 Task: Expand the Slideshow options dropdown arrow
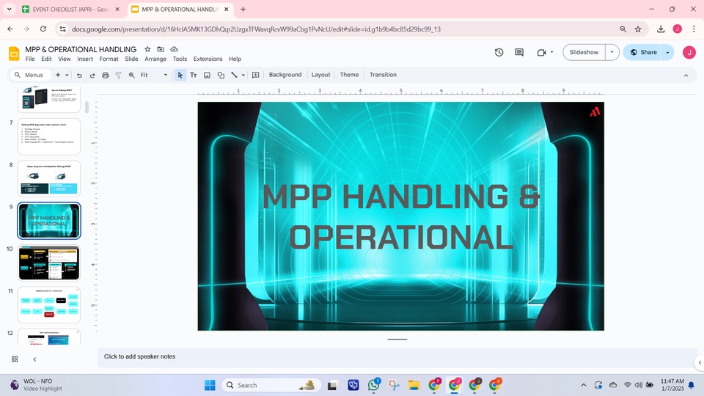coord(611,52)
